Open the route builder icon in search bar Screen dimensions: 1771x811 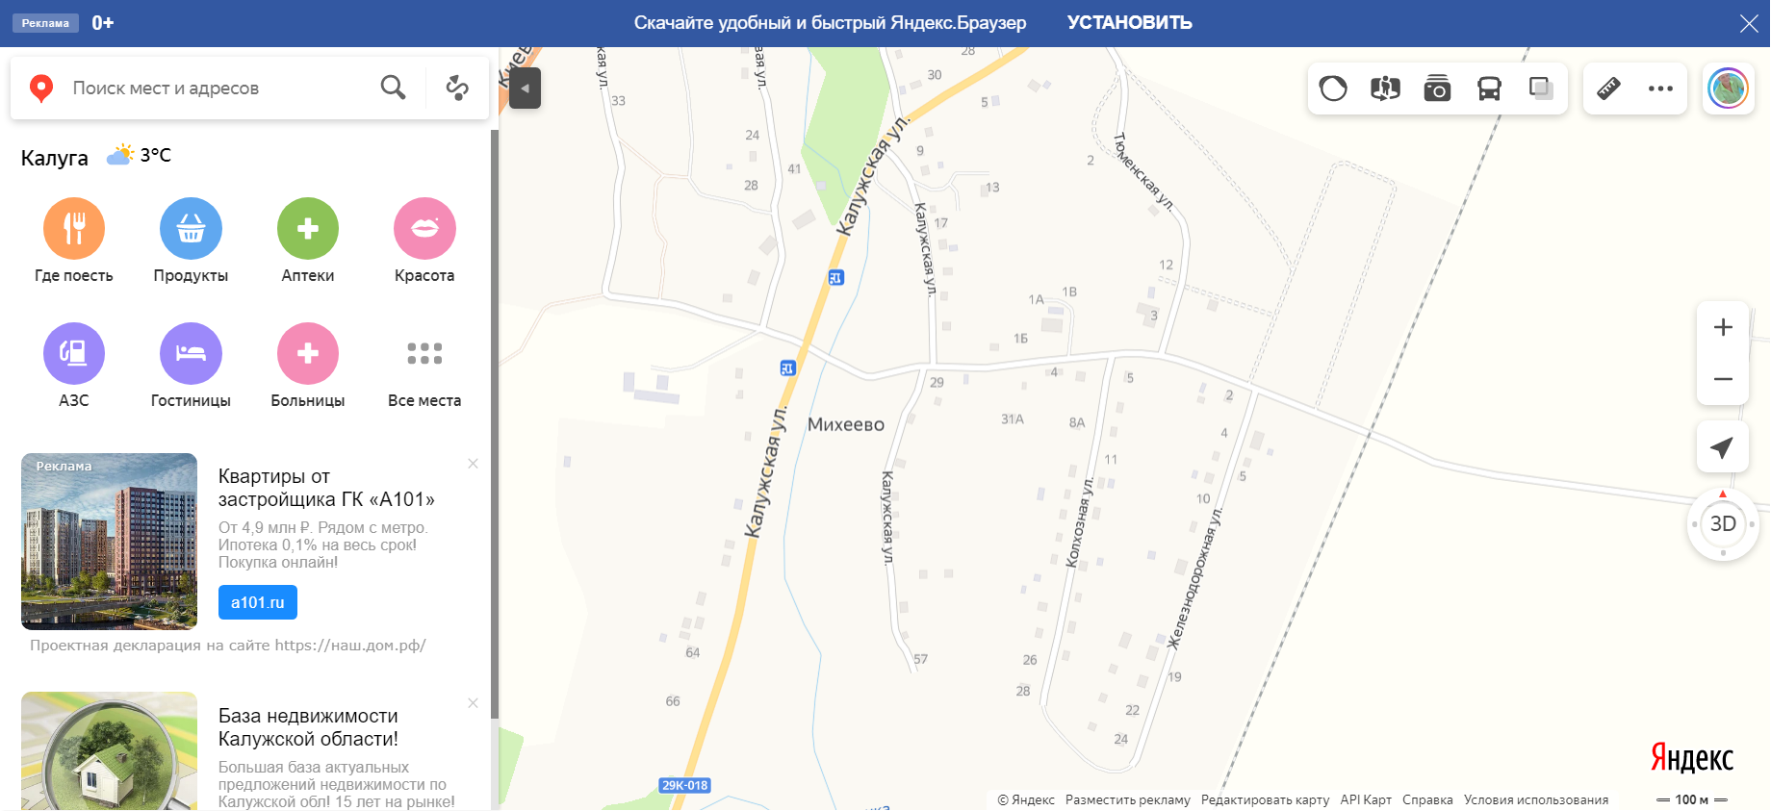(x=457, y=88)
